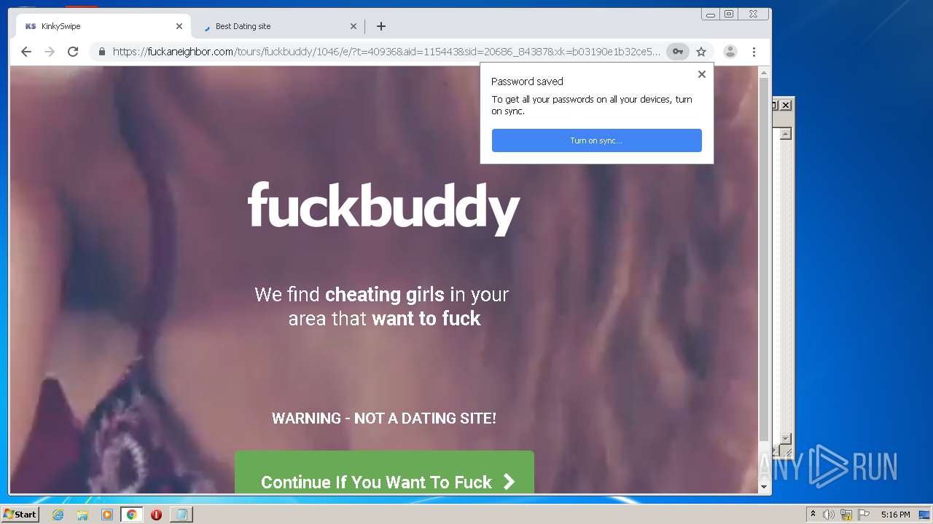Restore down the Chrome window
This screenshot has height=524, width=933.
729,14
